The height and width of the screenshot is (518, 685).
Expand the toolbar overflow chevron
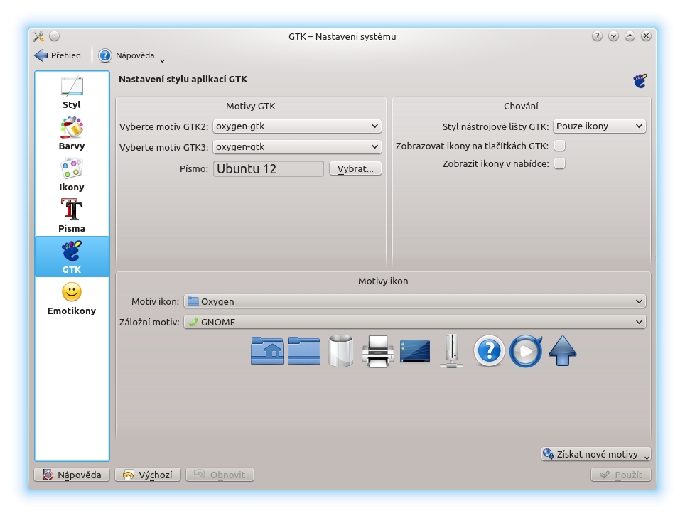coord(162,60)
